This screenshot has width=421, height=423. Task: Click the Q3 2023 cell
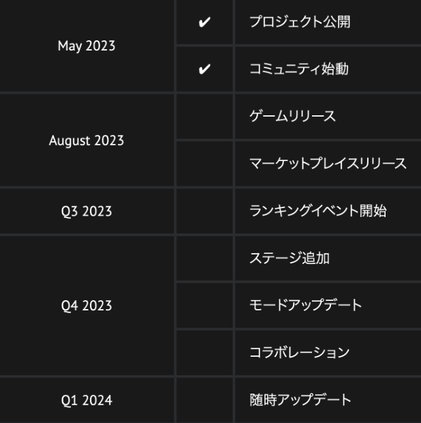[86, 211]
